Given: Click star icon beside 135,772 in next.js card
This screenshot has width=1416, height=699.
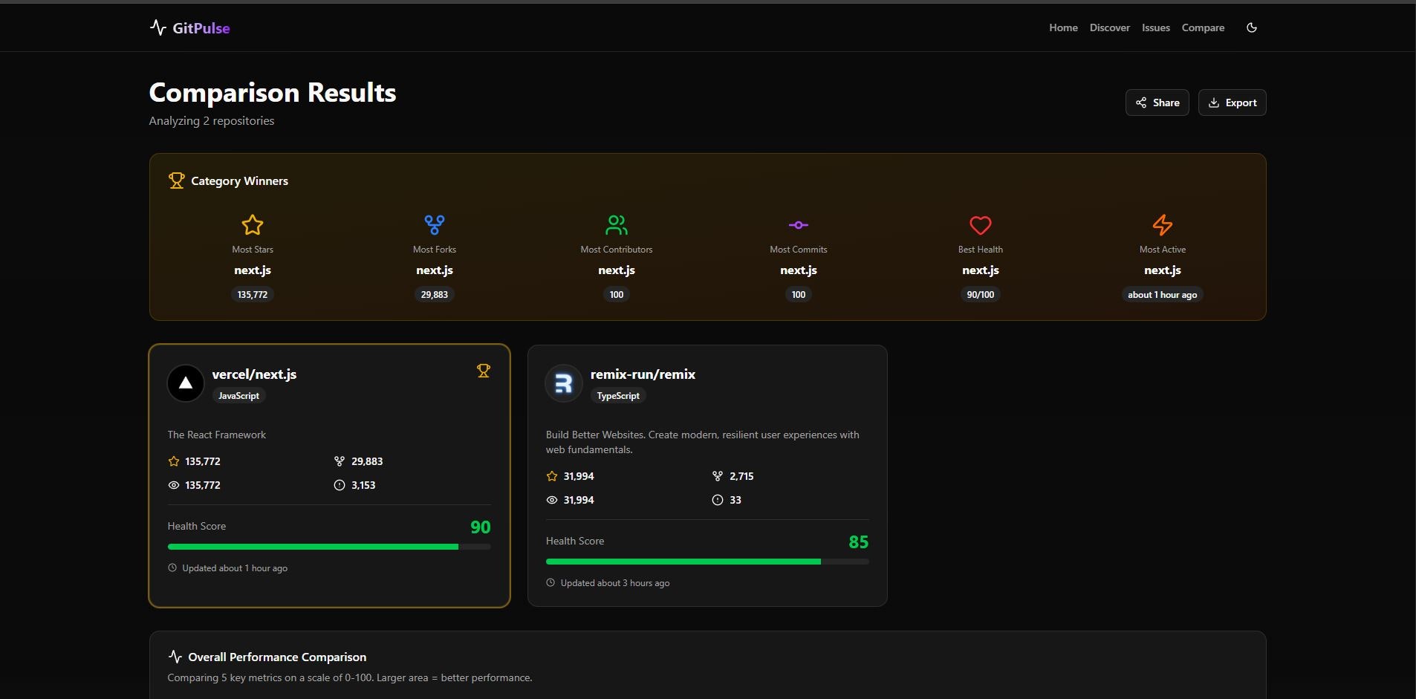Looking at the screenshot, I should [x=174, y=461].
